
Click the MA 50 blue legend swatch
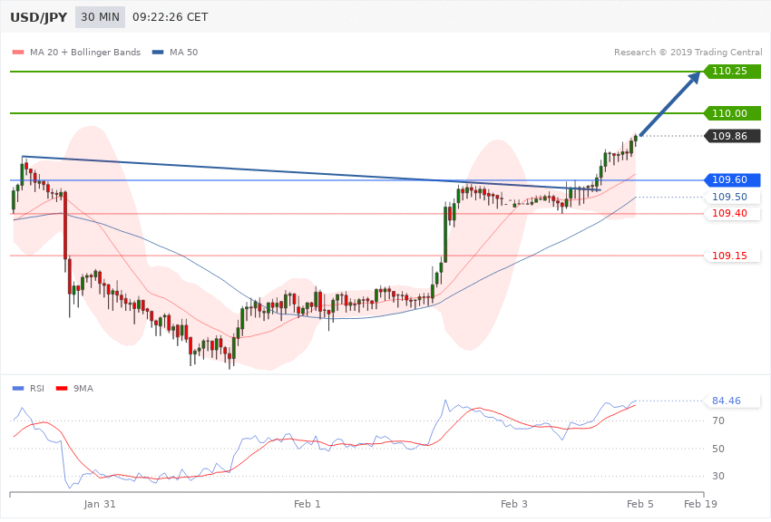[x=158, y=52]
